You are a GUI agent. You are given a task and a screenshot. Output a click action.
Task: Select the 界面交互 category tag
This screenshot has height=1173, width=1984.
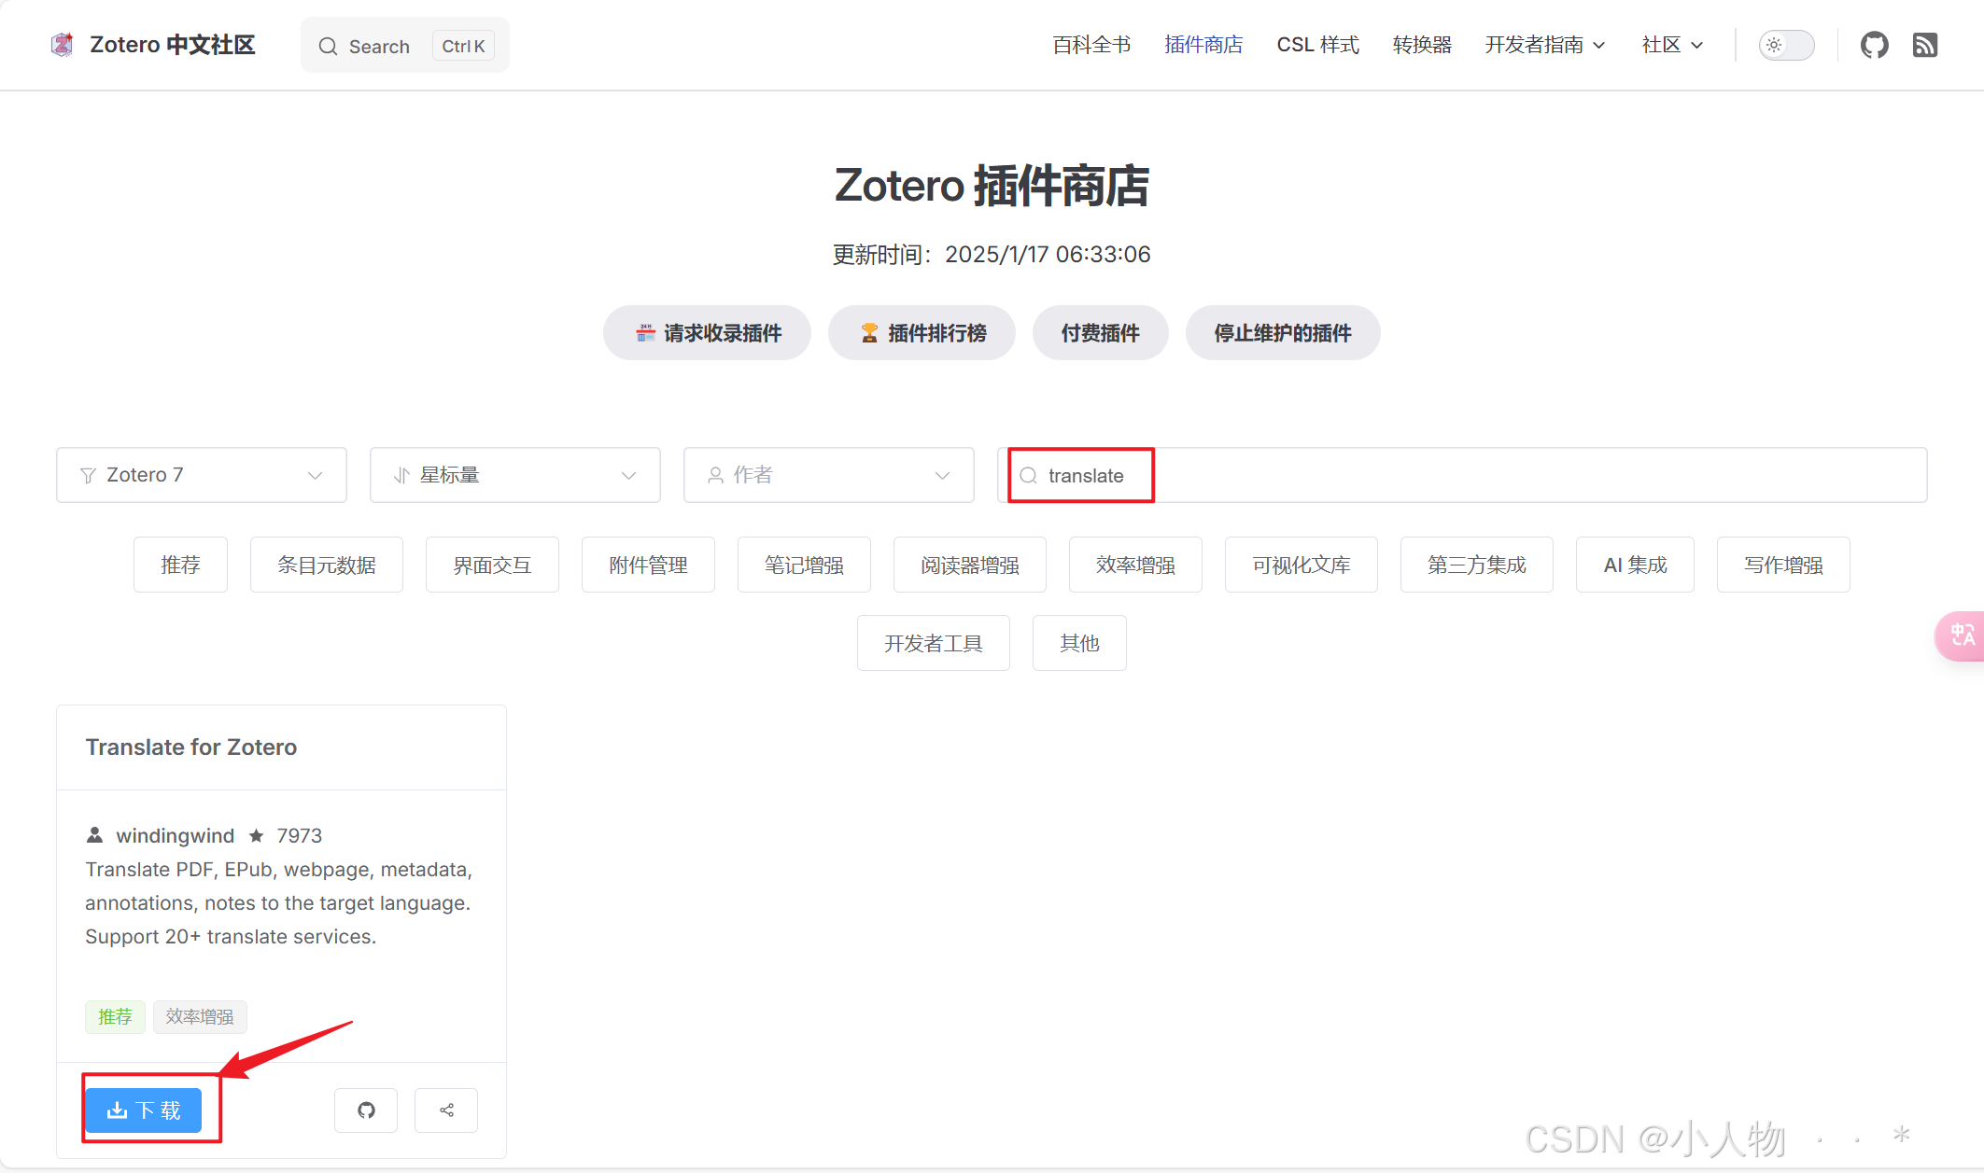tap(492, 565)
